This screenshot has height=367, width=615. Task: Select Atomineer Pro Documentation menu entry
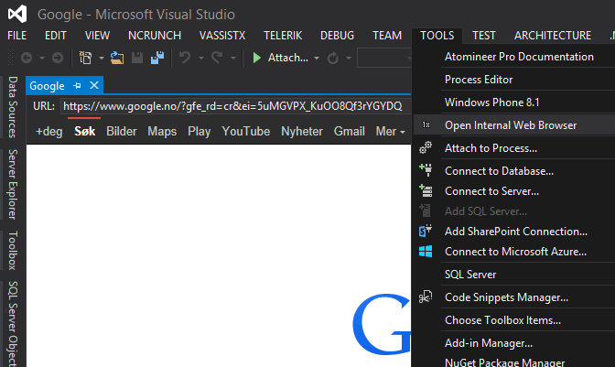pyautogui.click(x=519, y=57)
